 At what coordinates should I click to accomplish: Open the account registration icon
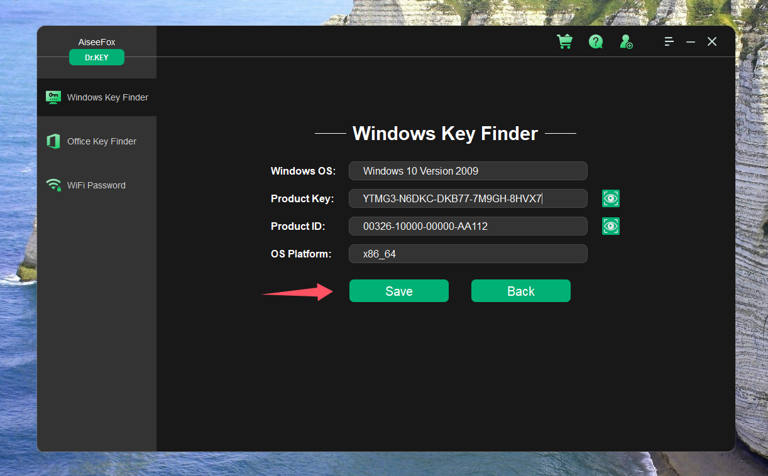point(625,41)
